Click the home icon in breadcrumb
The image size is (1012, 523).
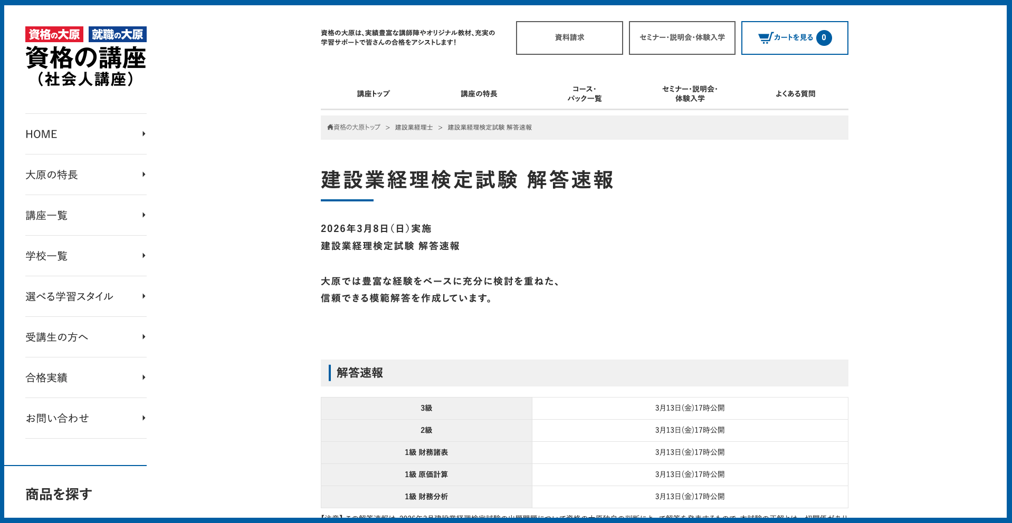click(x=330, y=127)
